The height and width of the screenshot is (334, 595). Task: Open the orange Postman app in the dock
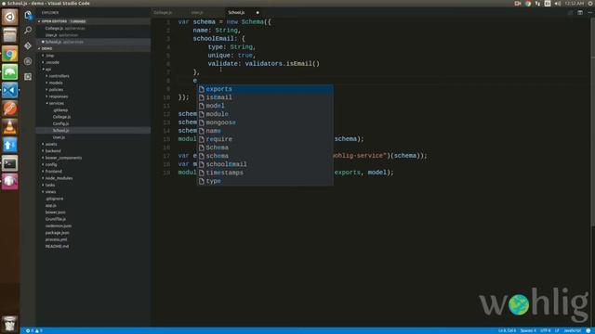click(10, 109)
